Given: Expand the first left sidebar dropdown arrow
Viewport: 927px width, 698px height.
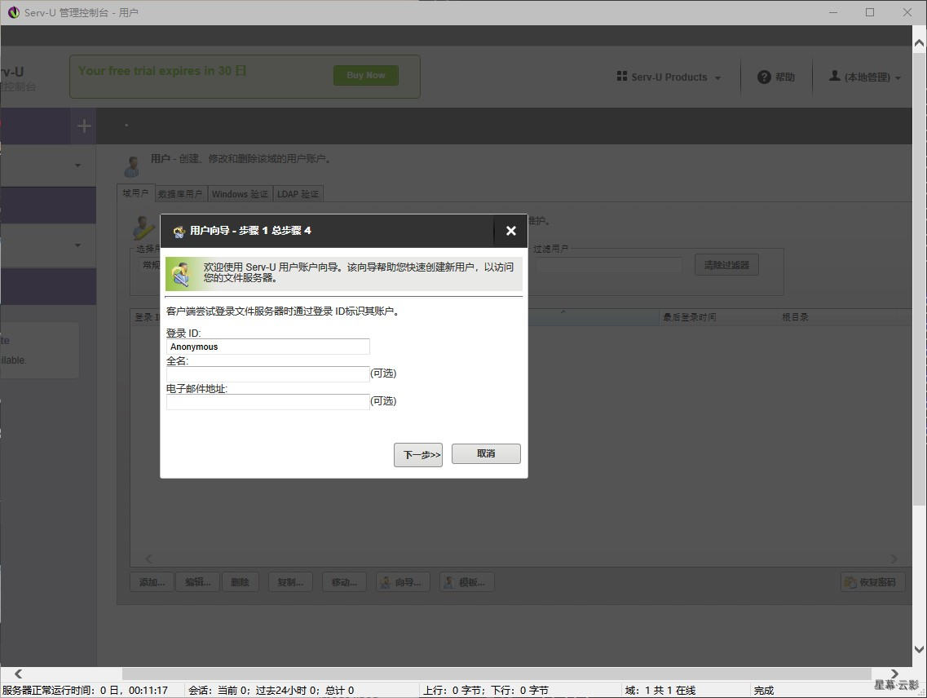Looking at the screenshot, I should click(x=77, y=166).
